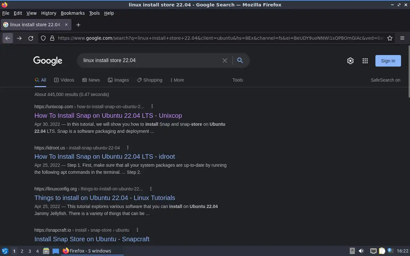Image resolution: width=410 pixels, height=256 pixels.
Task: Expand the More search filters dropdown
Action: click(177, 80)
